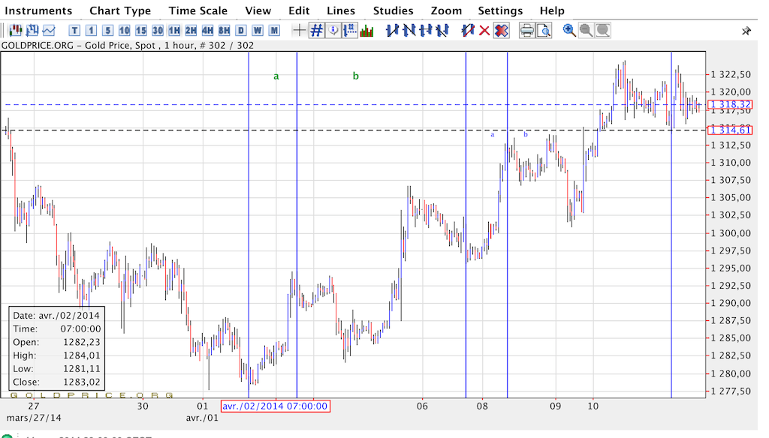Screen dimensions: 769x438
Task: Select the 1H time scale button
Action: pyautogui.click(x=174, y=31)
